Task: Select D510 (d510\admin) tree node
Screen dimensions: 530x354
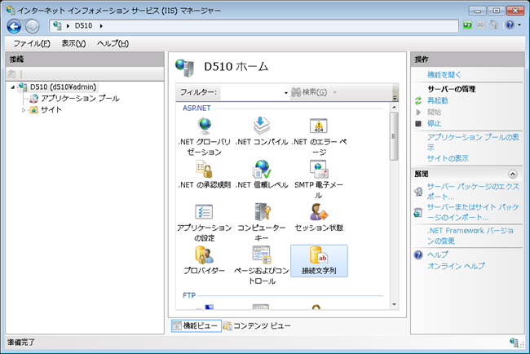Action: 63,87
